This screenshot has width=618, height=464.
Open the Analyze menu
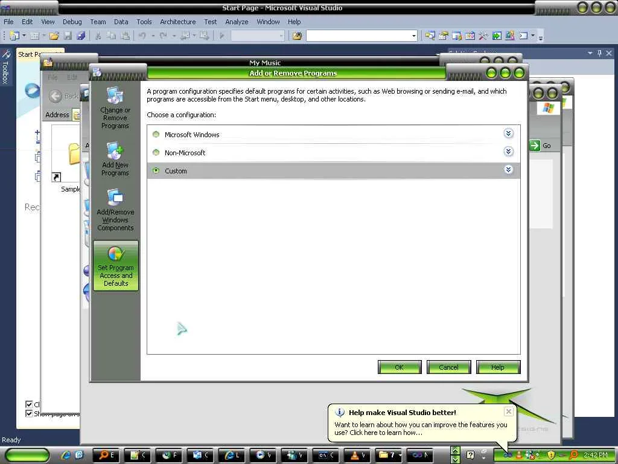237,22
